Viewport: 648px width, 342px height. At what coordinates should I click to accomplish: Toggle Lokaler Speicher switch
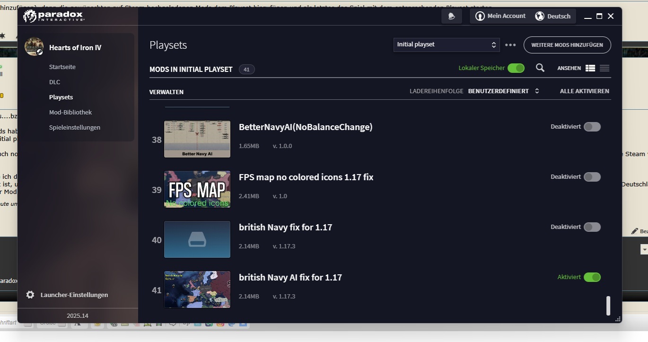pyautogui.click(x=516, y=68)
